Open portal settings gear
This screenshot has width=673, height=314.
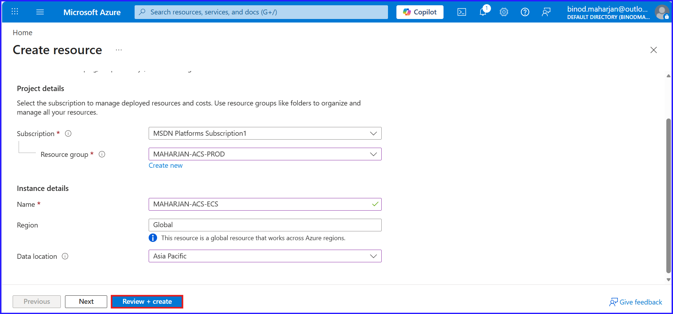[504, 12]
